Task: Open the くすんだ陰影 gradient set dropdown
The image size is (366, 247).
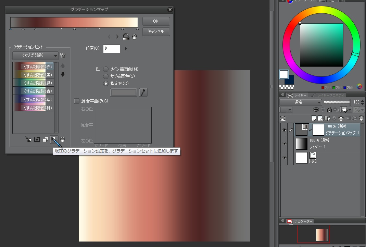Action: pos(35,55)
